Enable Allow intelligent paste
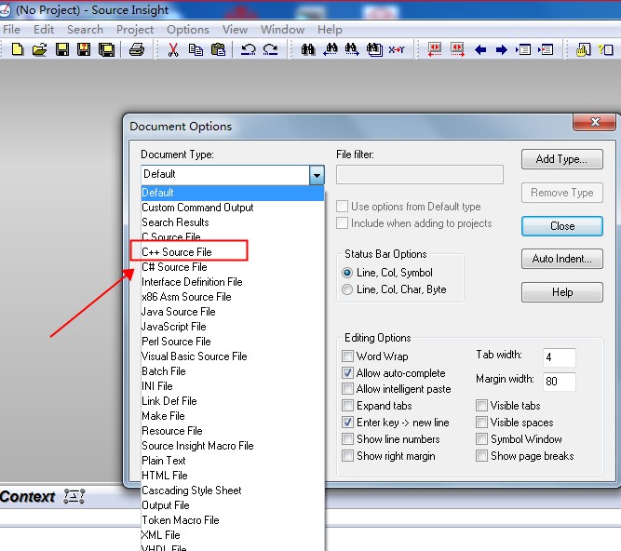621x551 pixels. [347, 389]
